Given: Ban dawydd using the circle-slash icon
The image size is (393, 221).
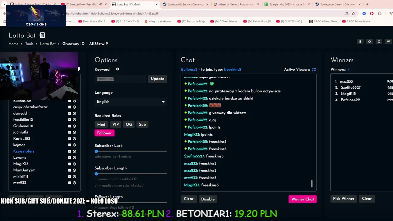Looking at the screenshot, I should pyautogui.click(x=74, y=114).
